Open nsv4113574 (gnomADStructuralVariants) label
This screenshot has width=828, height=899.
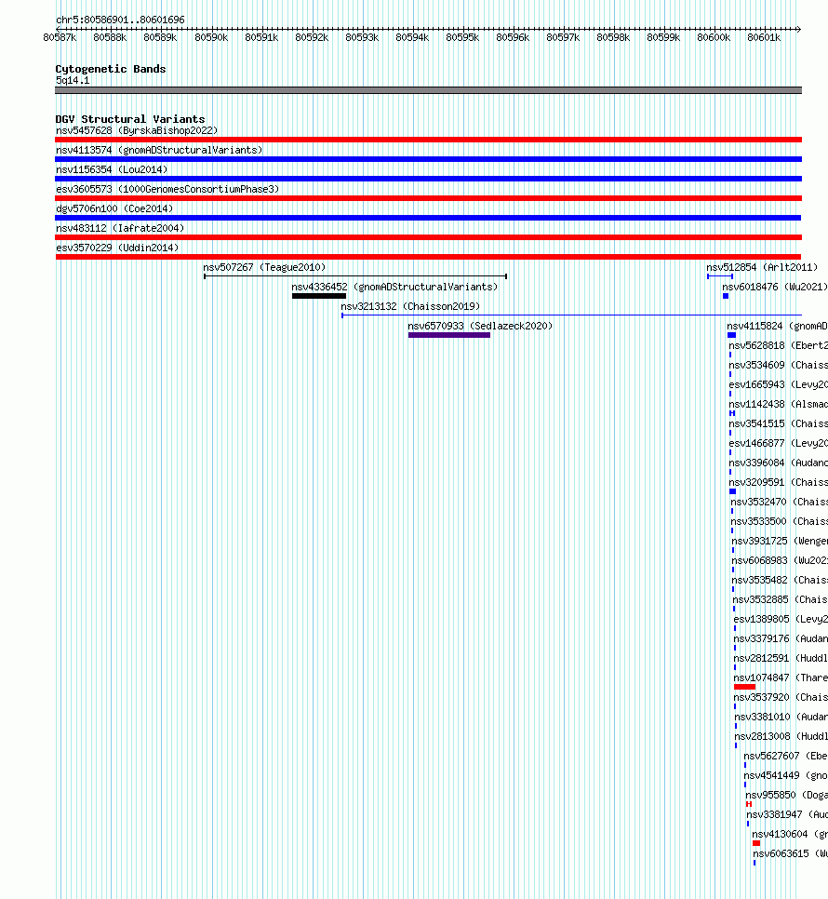tap(159, 150)
